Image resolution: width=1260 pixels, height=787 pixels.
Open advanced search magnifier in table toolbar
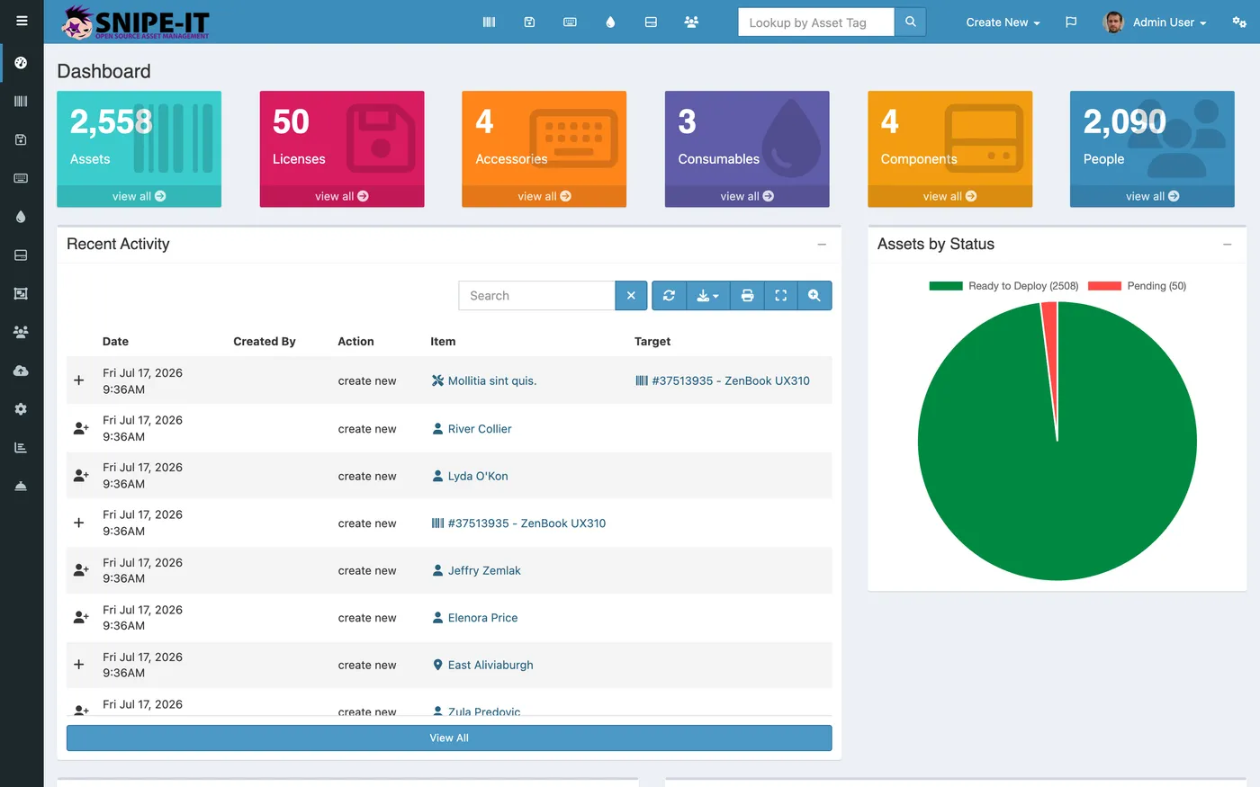point(814,295)
